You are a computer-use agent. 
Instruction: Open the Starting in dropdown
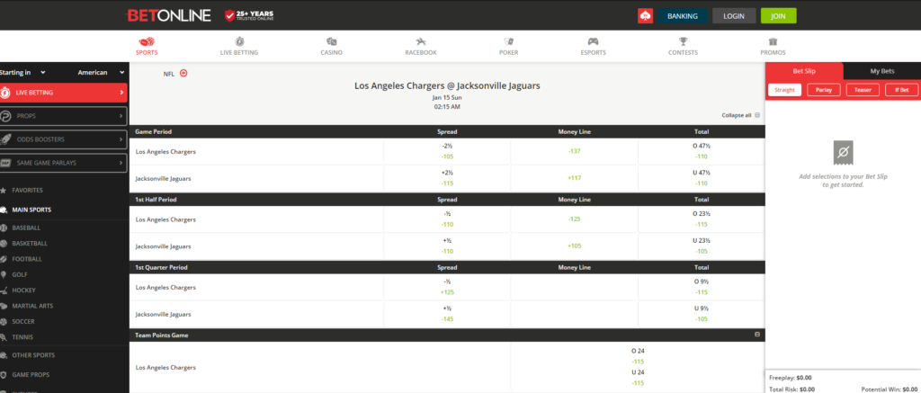click(x=22, y=72)
